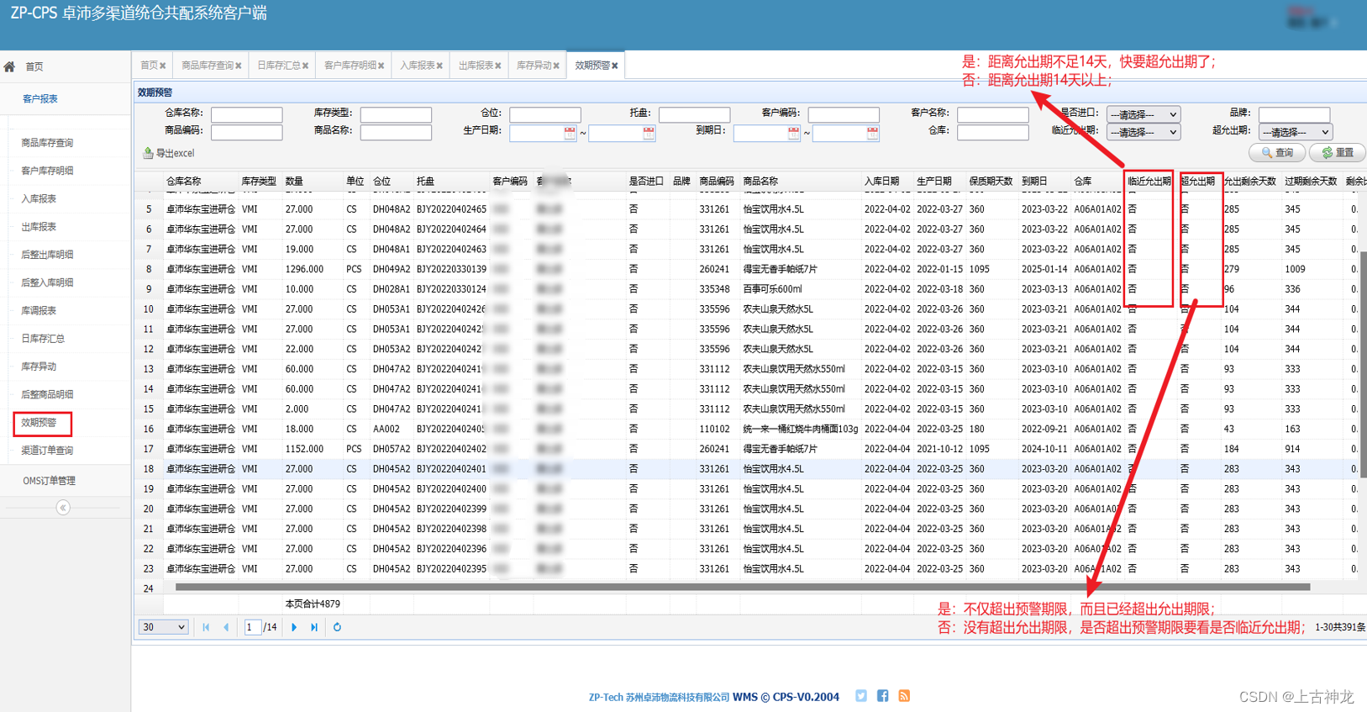The image size is (1367, 712).
Task: Switch to the 客户库存明细 tab
Action: pyautogui.click(x=350, y=66)
